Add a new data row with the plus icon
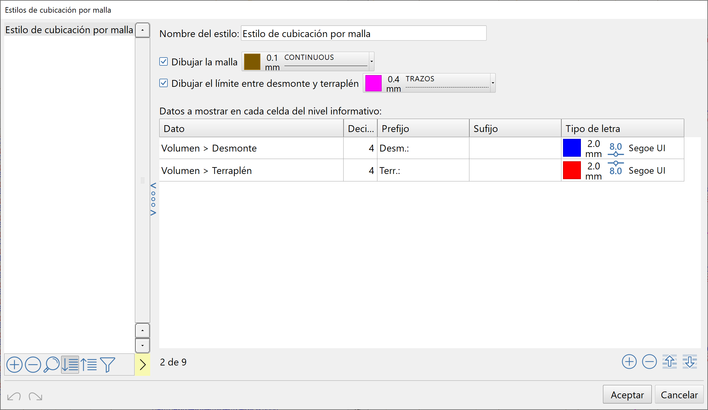Image resolution: width=708 pixels, height=410 pixels. click(629, 362)
